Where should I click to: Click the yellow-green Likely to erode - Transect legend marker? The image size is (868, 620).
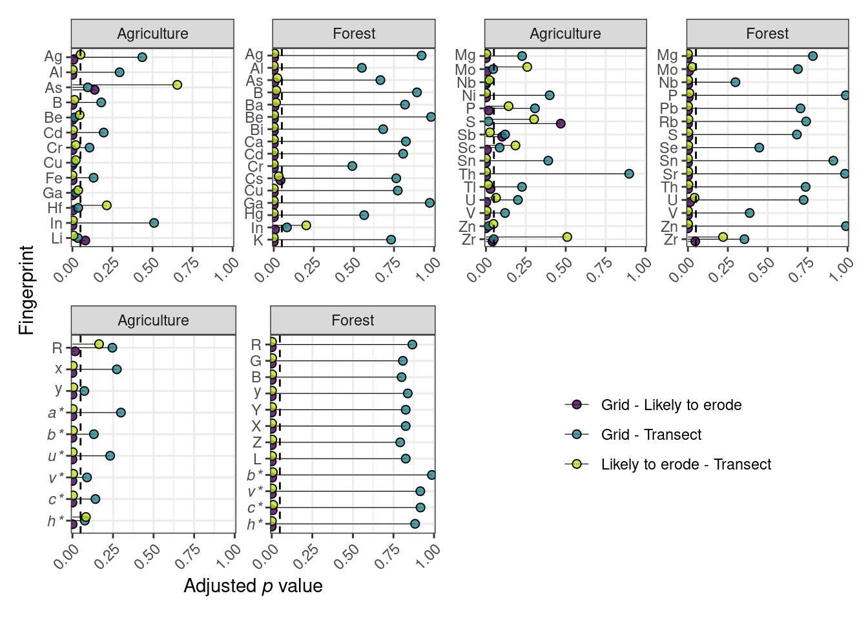(x=577, y=464)
